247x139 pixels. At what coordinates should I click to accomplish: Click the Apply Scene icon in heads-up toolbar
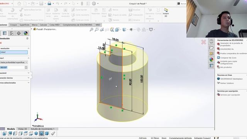pos(144,29)
